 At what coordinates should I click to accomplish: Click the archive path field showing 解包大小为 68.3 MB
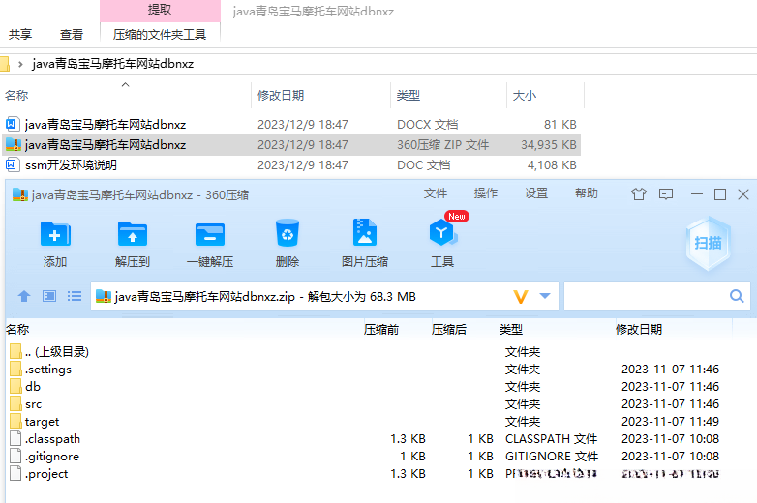324,296
